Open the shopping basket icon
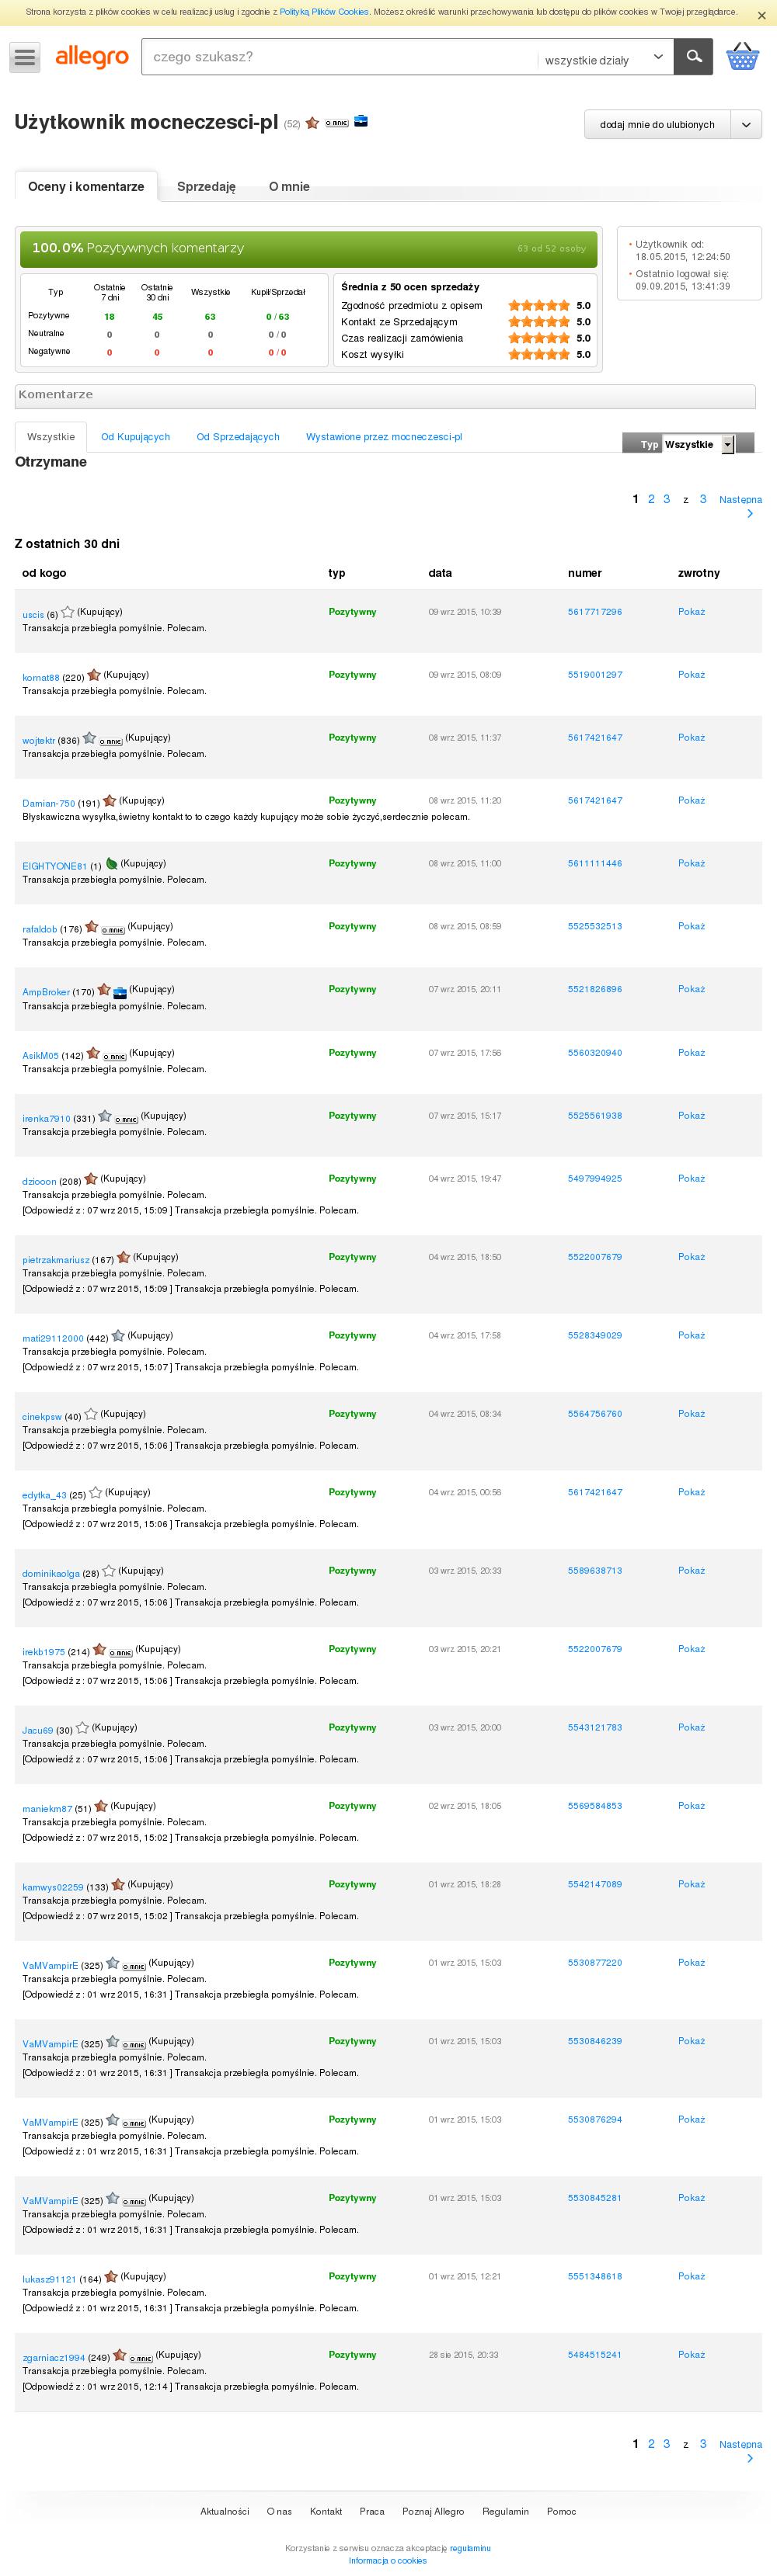 pyautogui.click(x=742, y=57)
